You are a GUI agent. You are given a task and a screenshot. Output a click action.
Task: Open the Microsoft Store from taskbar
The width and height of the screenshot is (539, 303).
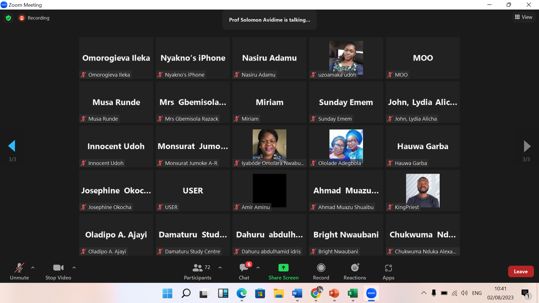click(260, 293)
